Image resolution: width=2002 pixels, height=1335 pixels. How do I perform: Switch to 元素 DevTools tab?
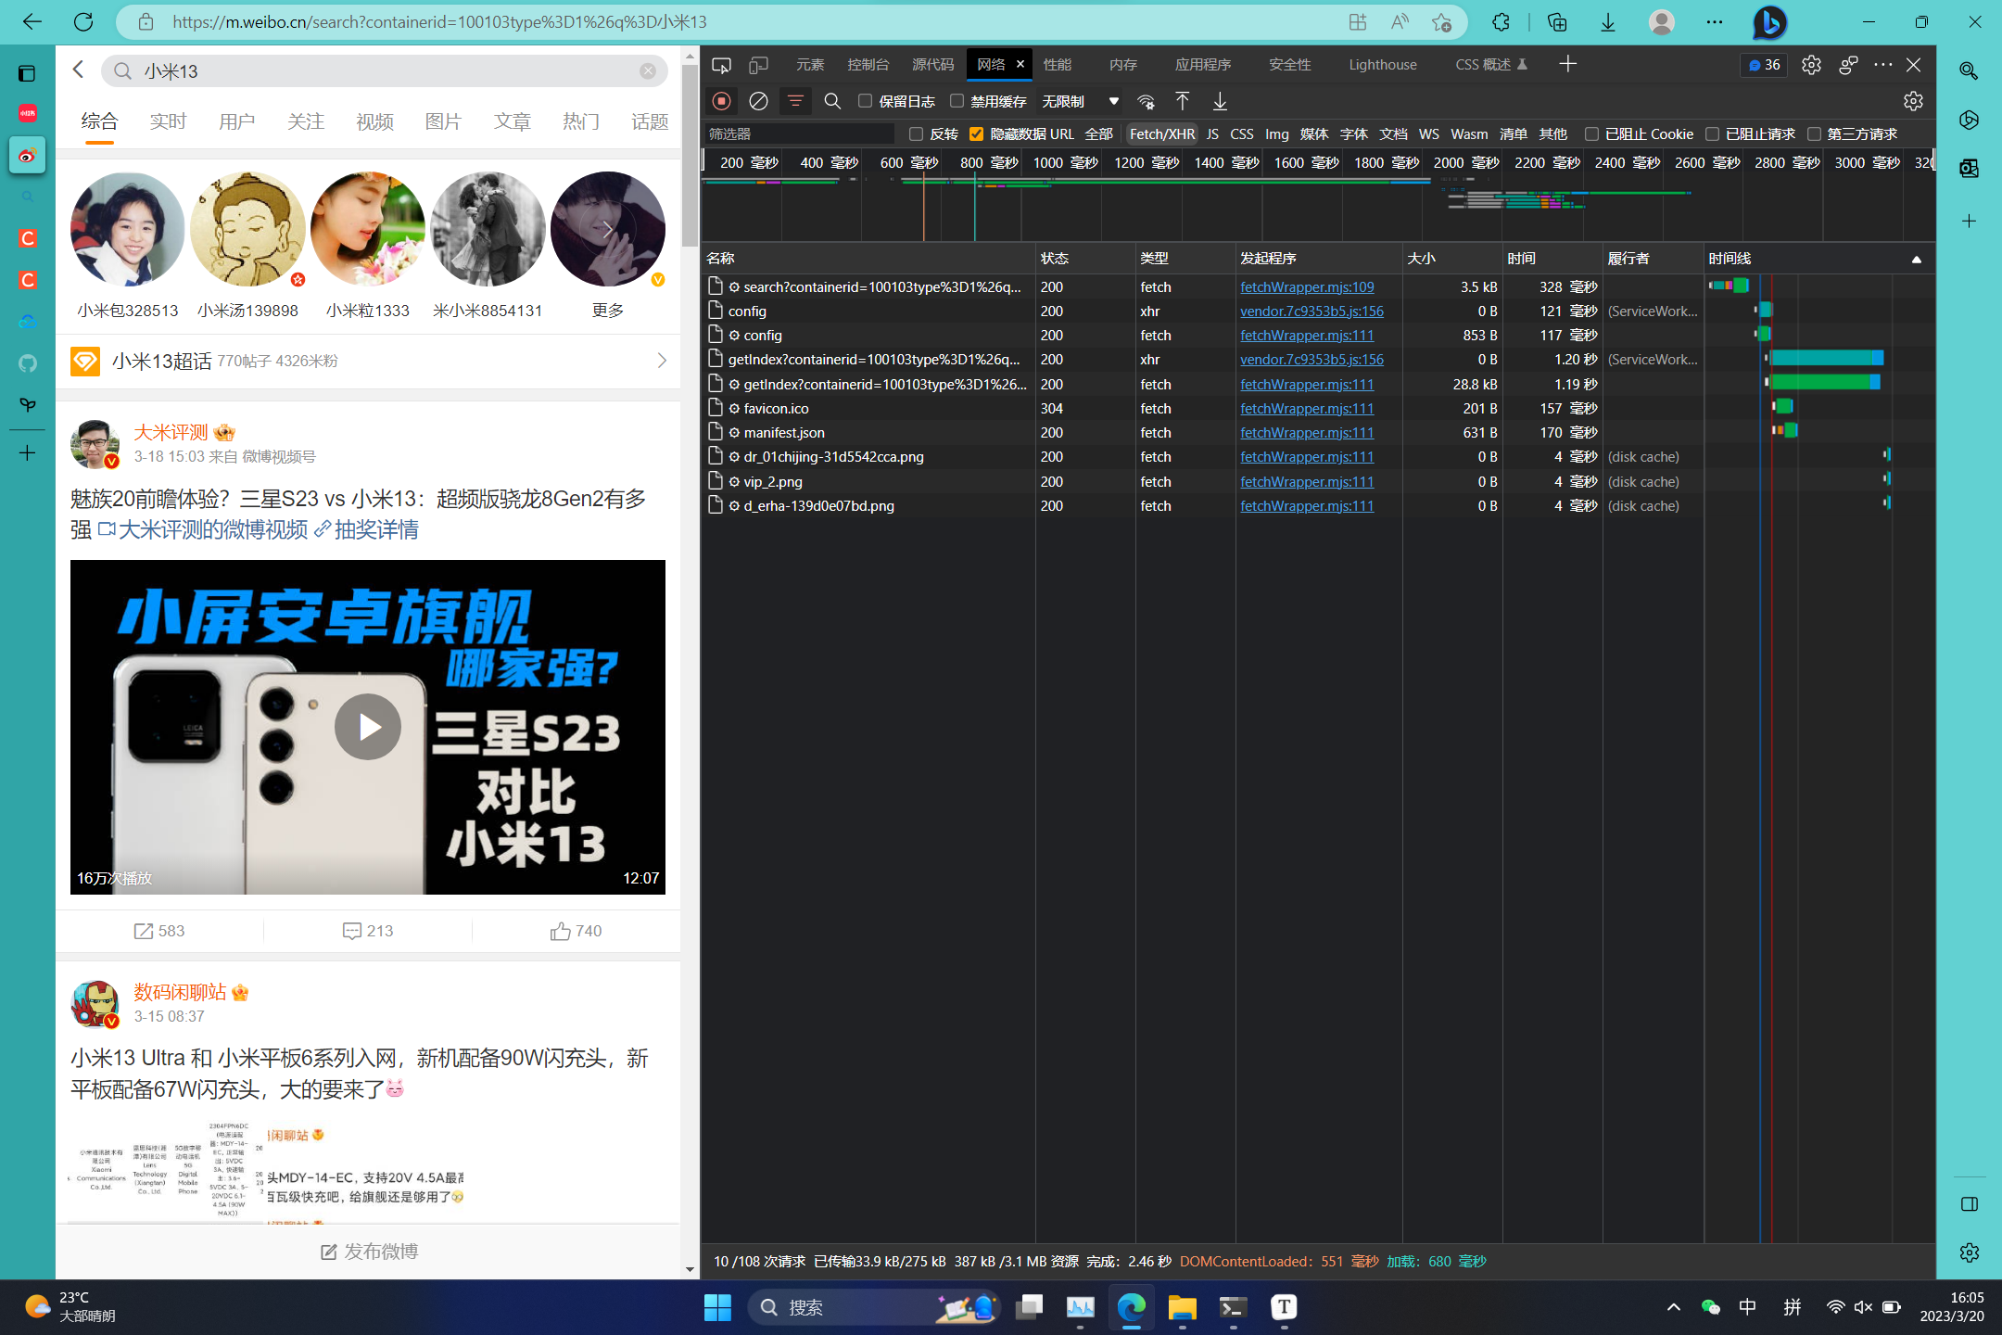click(x=810, y=65)
